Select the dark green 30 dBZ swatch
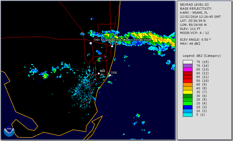Viewport: 233px width, 141px height. click(188, 96)
